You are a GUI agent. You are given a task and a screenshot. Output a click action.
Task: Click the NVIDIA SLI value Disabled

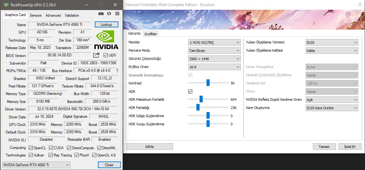[x=46, y=139]
